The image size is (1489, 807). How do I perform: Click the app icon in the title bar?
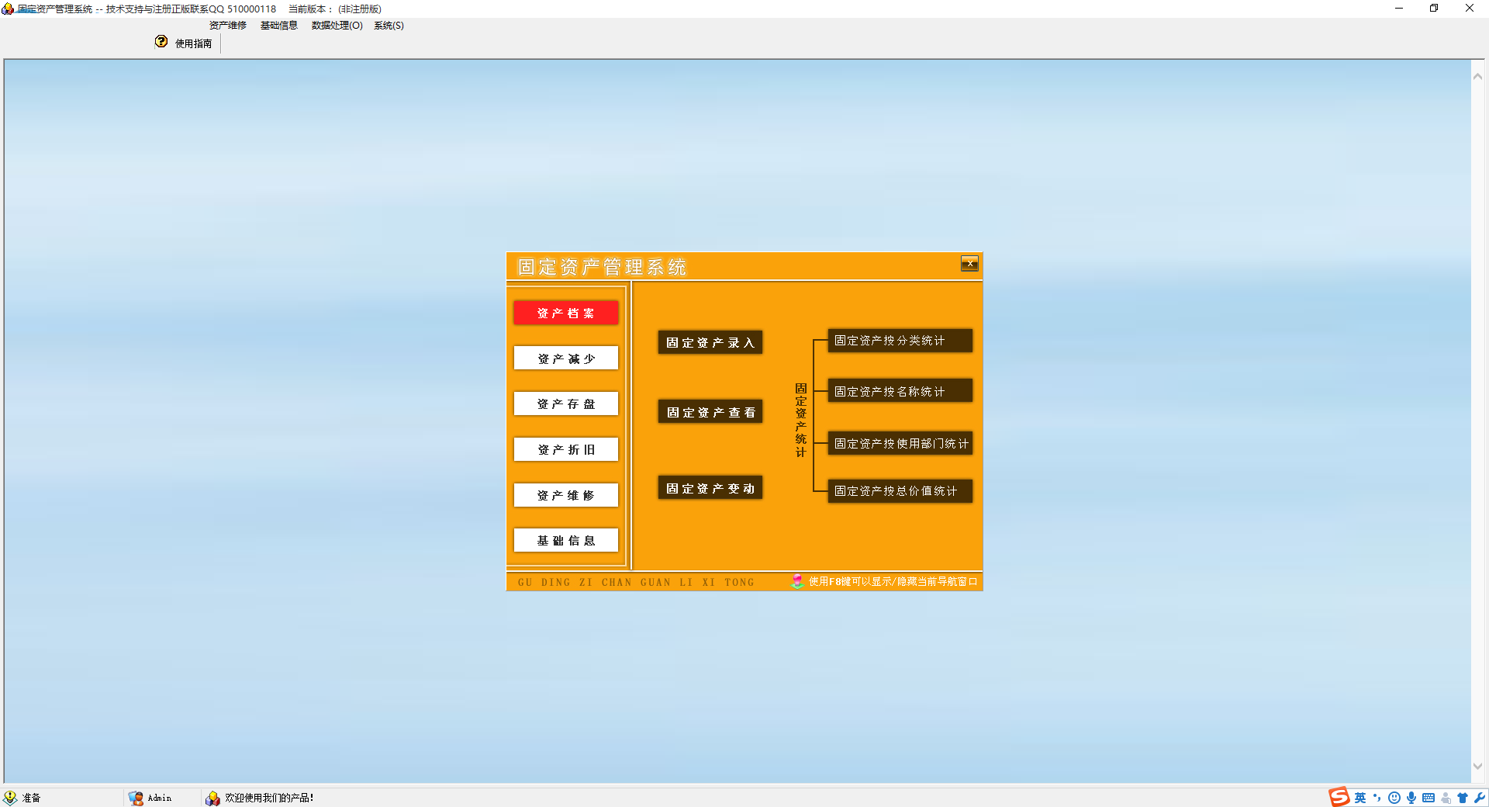8,9
